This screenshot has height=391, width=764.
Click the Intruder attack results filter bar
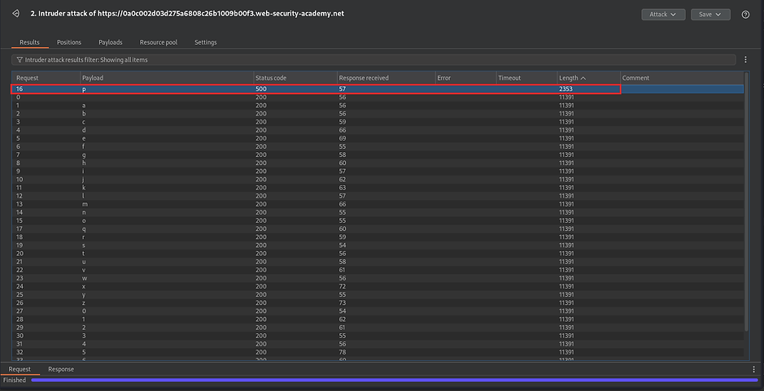click(x=373, y=60)
